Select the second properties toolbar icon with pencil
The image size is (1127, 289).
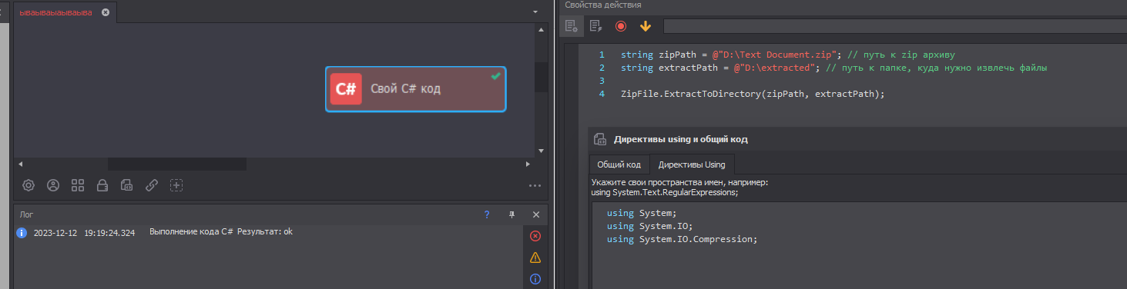pyautogui.click(x=595, y=26)
